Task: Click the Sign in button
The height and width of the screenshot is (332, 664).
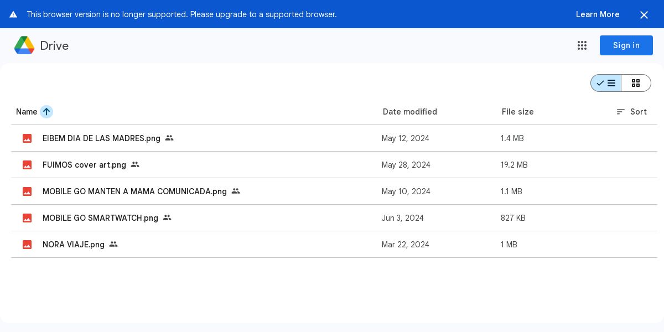Action: 626,45
